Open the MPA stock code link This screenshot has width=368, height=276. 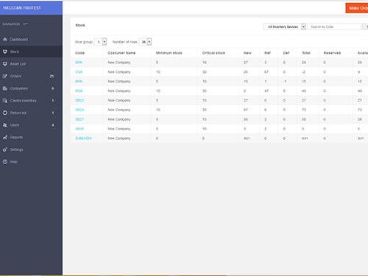click(x=79, y=82)
